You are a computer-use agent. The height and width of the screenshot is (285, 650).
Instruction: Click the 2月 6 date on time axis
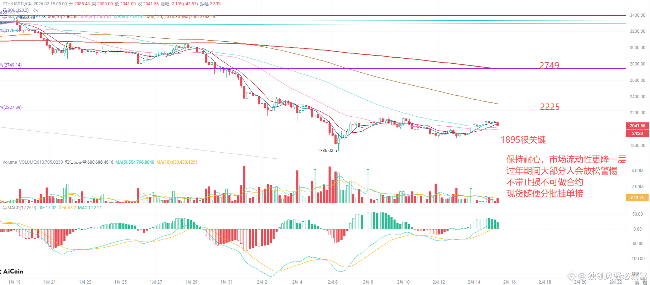(x=333, y=282)
